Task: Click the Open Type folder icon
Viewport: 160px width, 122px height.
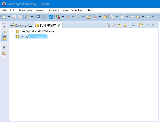Action: tap(89, 17)
